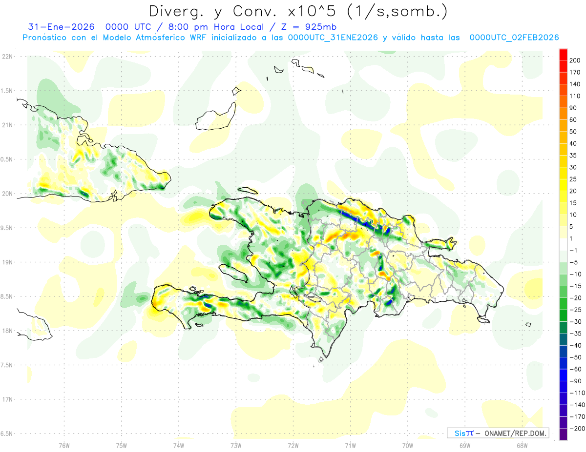
Task: Click the "74W" longitude label
Action: point(178,445)
